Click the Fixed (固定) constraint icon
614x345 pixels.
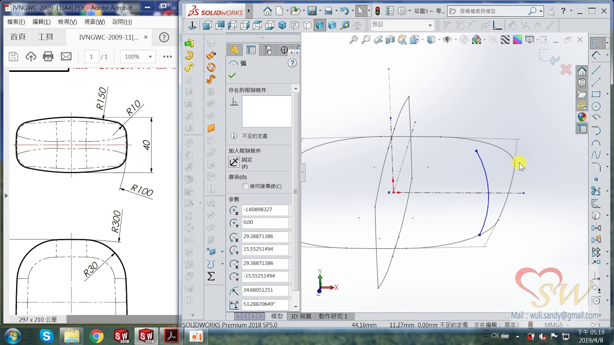(234, 162)
